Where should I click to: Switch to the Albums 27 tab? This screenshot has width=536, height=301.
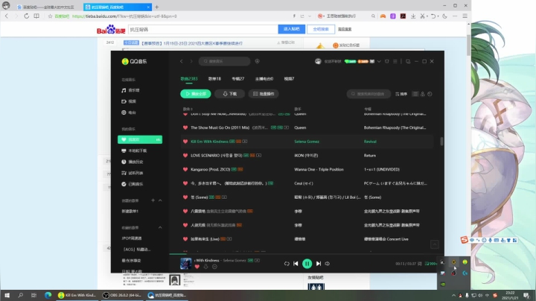pyautogui.click(x=238, y=79)
